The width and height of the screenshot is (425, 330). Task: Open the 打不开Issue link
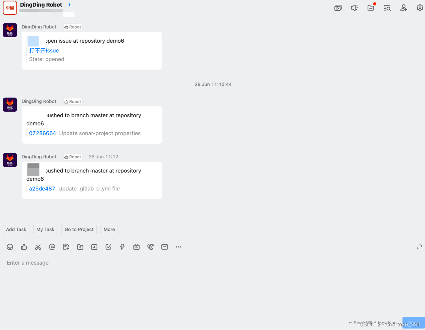tap(44, 51)
